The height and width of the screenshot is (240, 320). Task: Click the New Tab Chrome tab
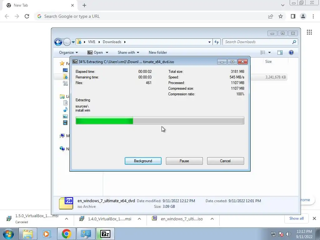pyautogui.click(x=40, y=5)
